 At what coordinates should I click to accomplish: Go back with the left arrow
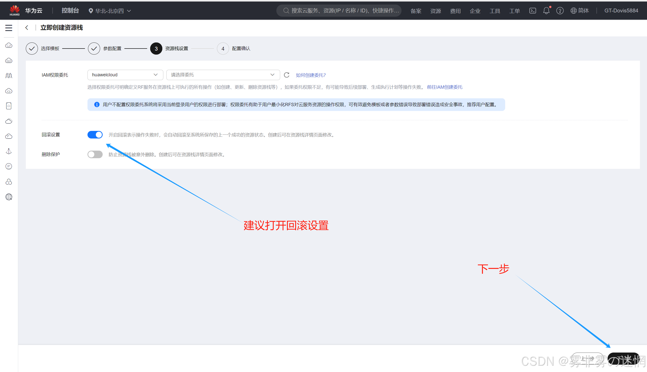point(27,28)
